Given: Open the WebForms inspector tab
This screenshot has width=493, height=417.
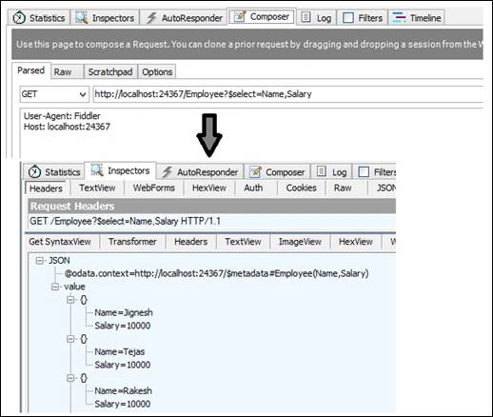Looking at the screenshot, I should [x=154, y=188].
